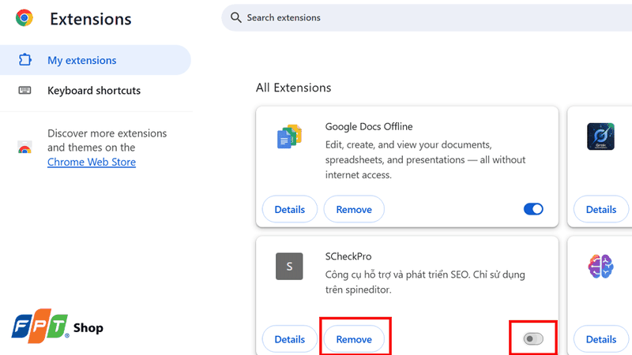The height and width of the screenshot is (355, 632).
Task: Click the Extensions page title
Action: 91,19
